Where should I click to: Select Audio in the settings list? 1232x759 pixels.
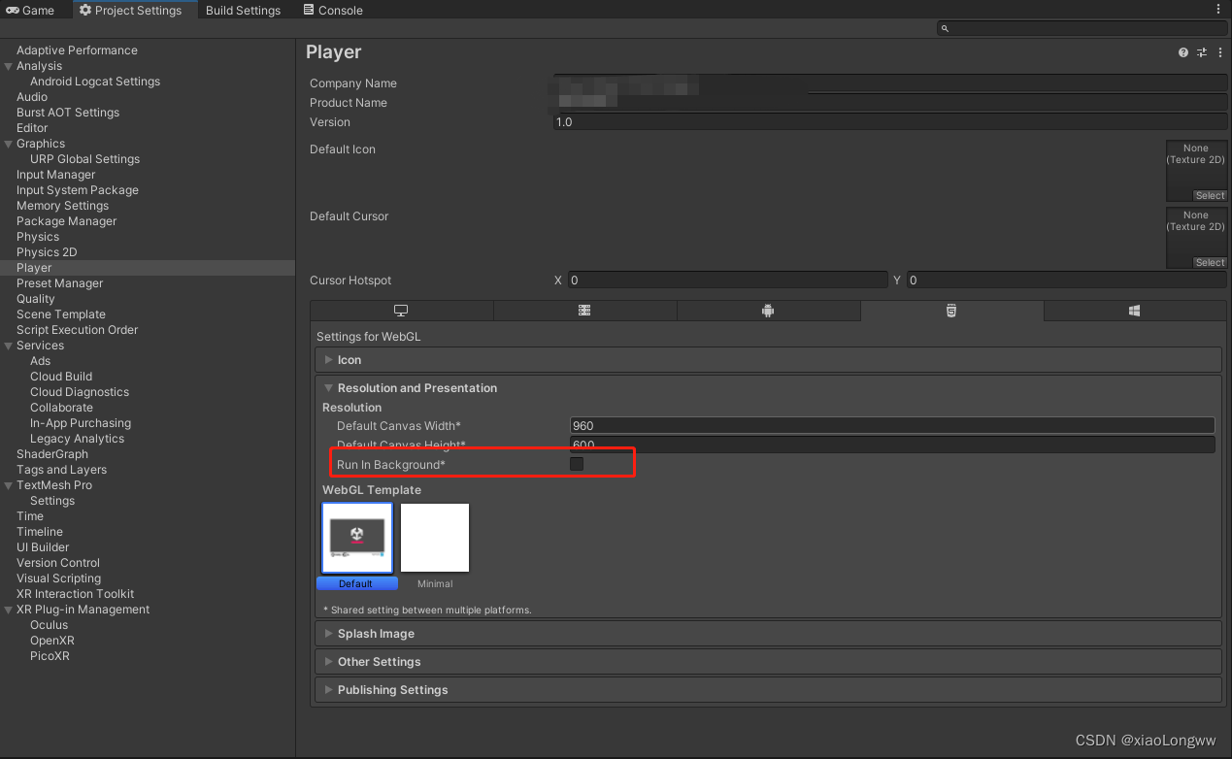(32, 97)
